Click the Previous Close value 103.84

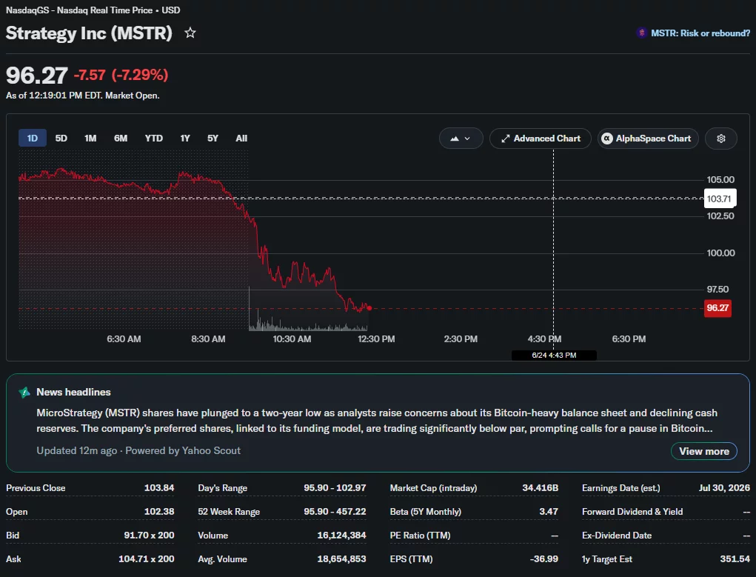159,488
